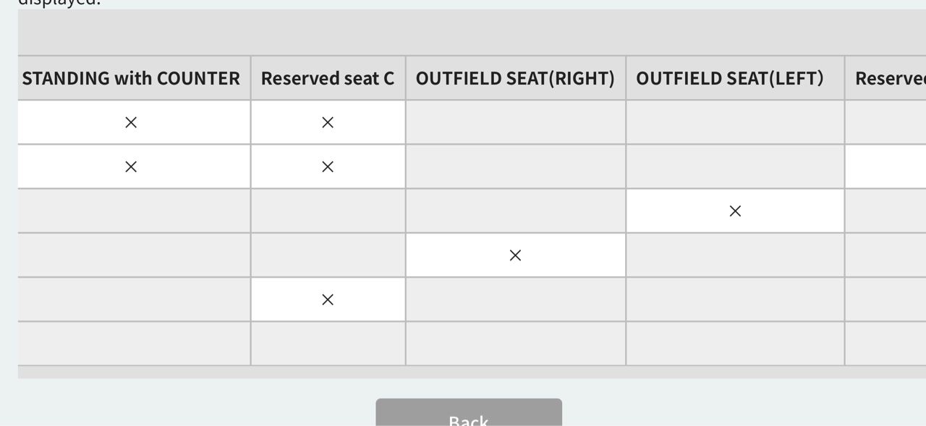Click first-row empty cell under OUTFIELD SEAT(LEFT)
This screenshot has height=426, width=926.
click(x=735, y=122)
